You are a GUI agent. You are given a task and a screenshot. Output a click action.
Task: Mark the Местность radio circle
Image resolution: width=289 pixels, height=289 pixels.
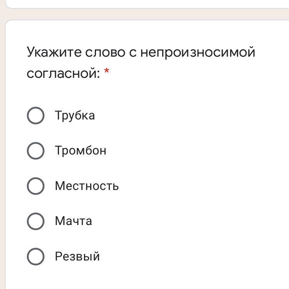point(35,186)
